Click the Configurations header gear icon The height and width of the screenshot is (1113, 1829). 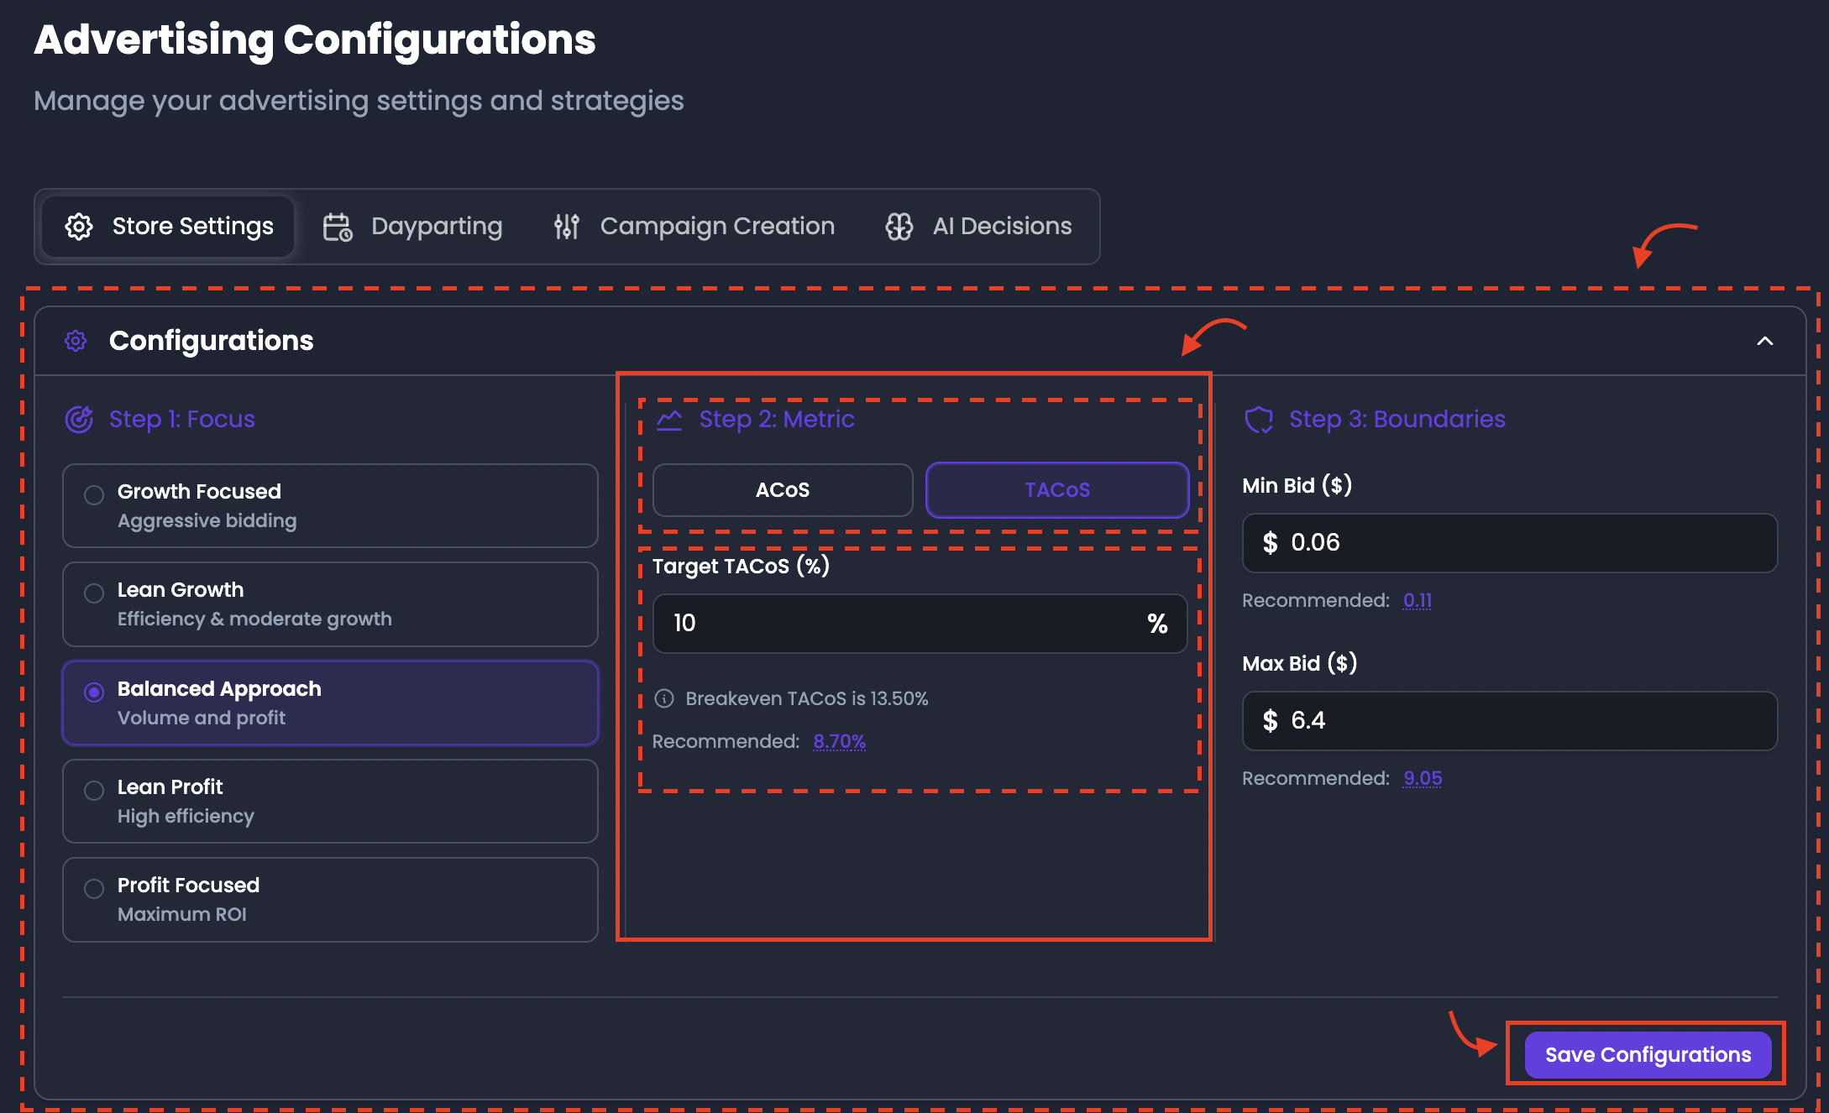(76, 341)
